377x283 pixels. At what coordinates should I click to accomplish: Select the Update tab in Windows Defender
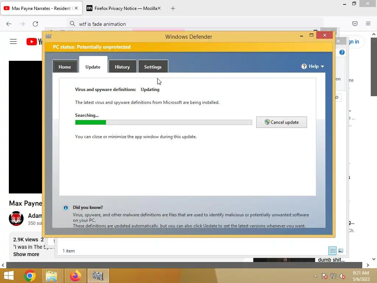pyautogui.click(x=93, y=67)
